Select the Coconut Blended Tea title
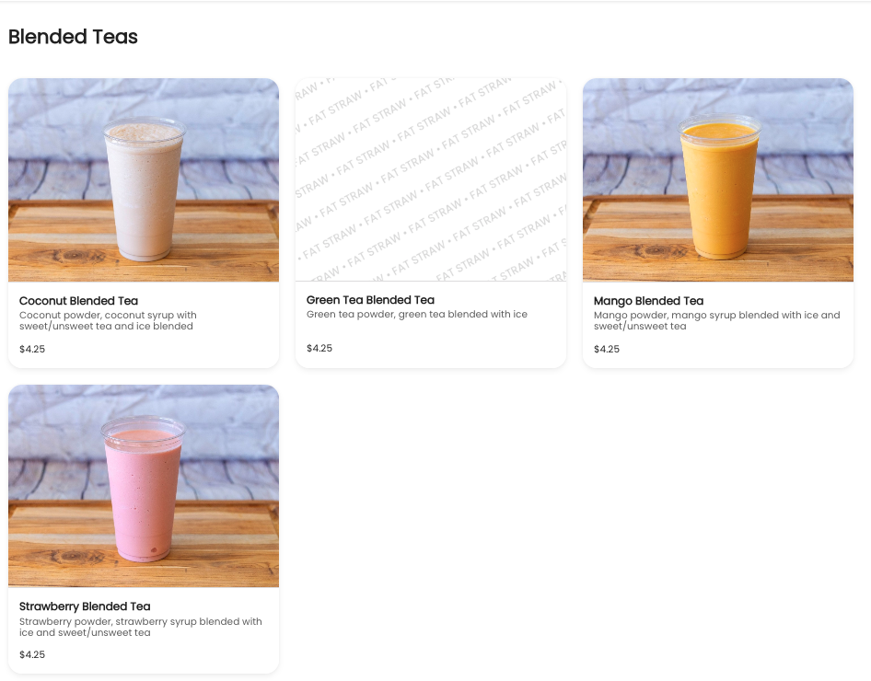Screen dimensions: 871x681 pos(78,301)
